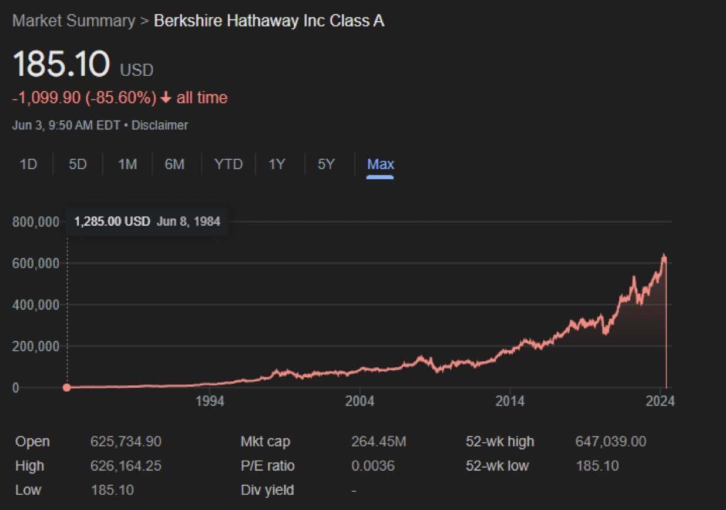Select the 1M chart range
Screen dimensions: 726x510
pos(127,165)
